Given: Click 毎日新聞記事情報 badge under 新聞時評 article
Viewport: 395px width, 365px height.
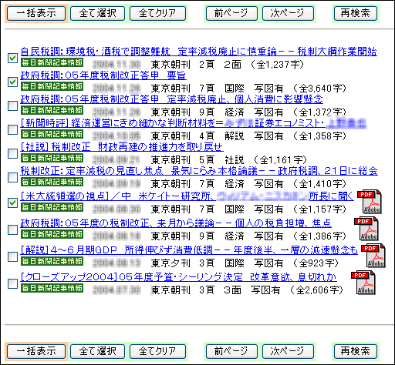Looking at the screenshot, I should [x=52, y=134].
